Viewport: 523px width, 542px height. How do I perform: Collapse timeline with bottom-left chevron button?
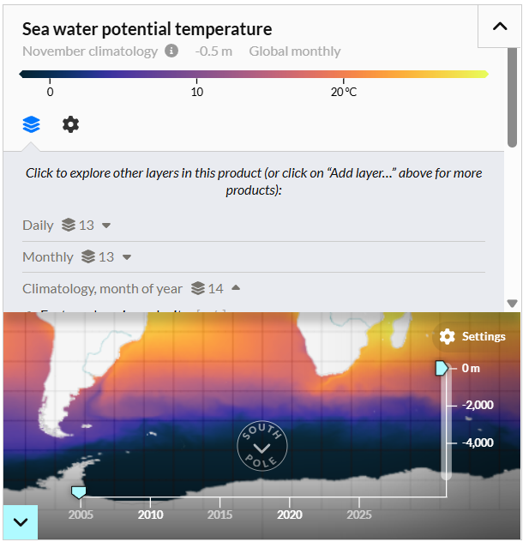click(21, 522)
